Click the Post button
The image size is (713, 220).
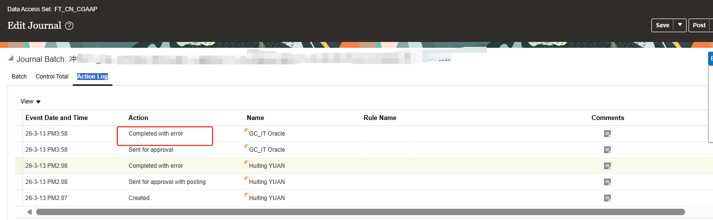[699, 25]
